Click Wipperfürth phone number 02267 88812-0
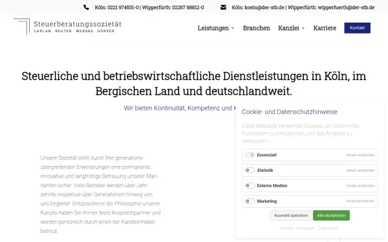388x242 pixels. [x=188, y=7]
